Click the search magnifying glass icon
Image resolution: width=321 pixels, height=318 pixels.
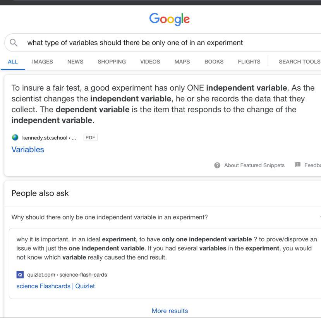point(14,43)
